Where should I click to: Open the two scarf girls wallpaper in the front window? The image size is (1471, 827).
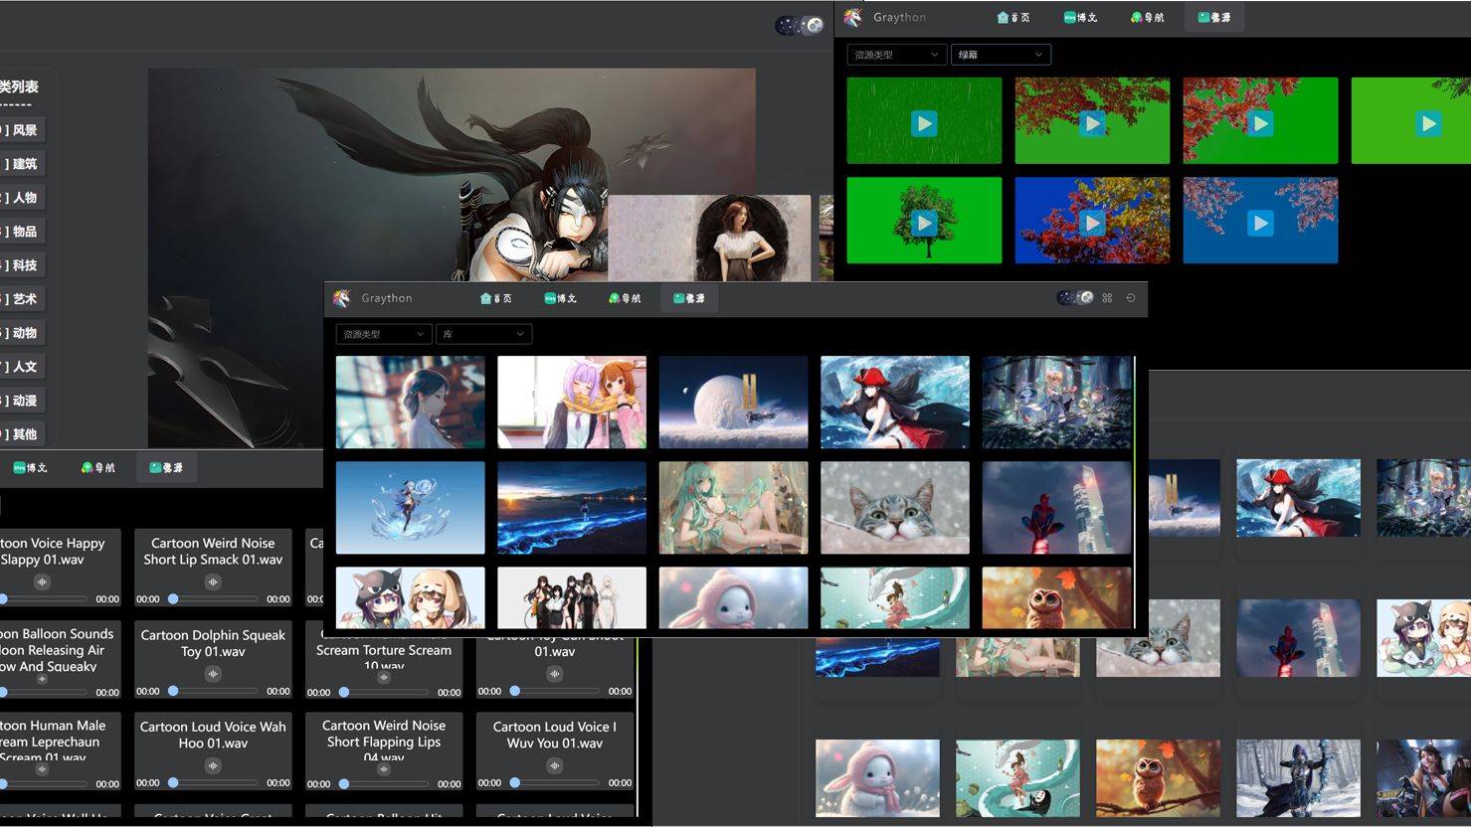click(x=572, y=402)
